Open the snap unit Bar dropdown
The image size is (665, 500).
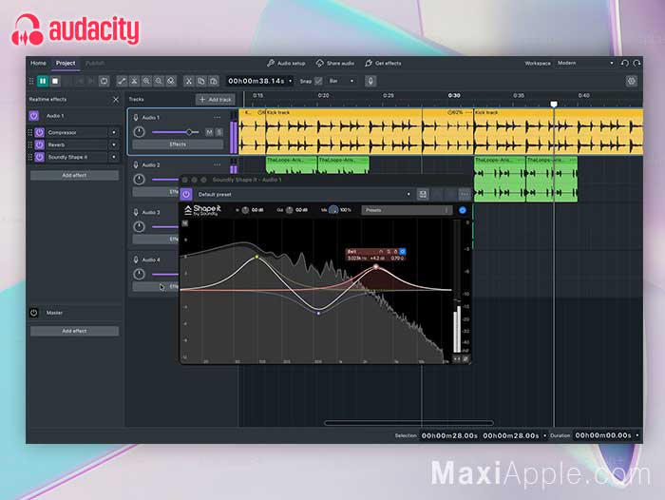tap(342, 81)
